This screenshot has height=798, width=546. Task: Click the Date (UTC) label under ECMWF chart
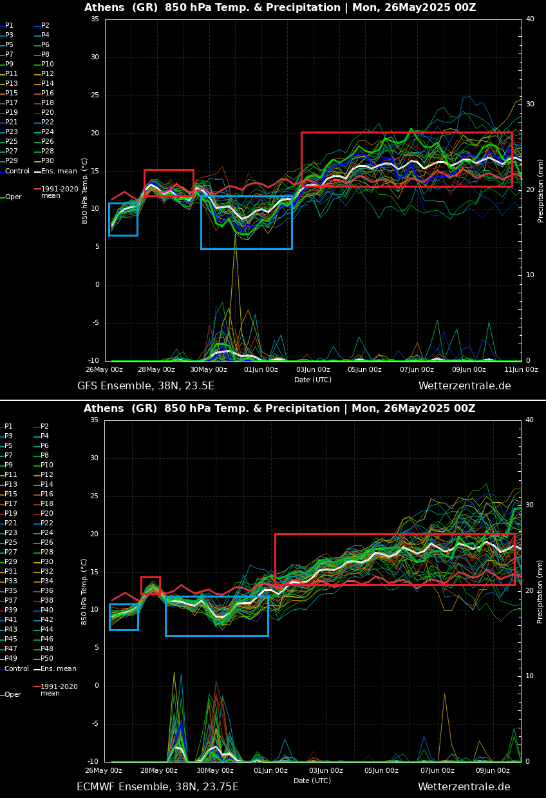(312, 781)
